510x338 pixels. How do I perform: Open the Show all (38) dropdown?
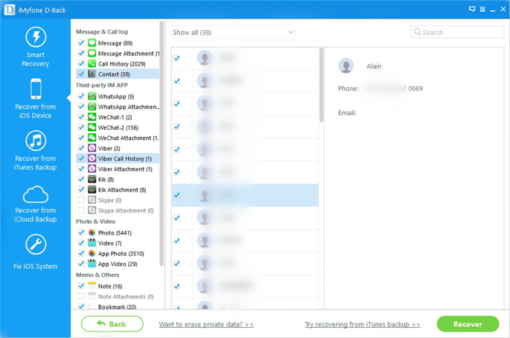pyautogui.click(x=233, y=32)
